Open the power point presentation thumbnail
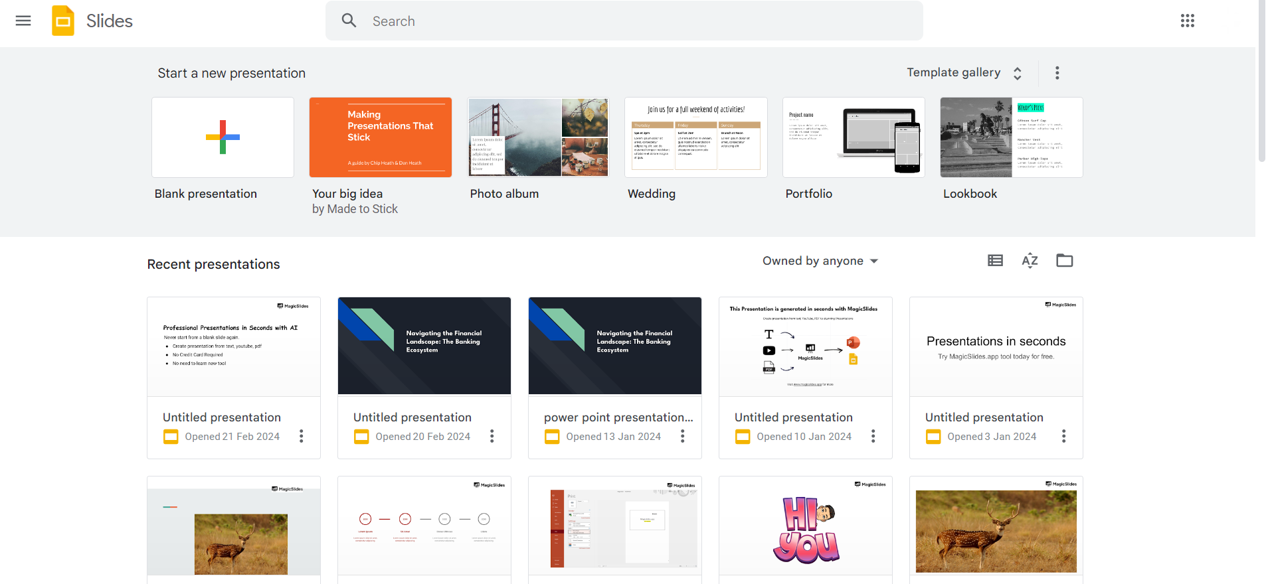The height and width of the screenshot is (584, 1268). point(615,346)
